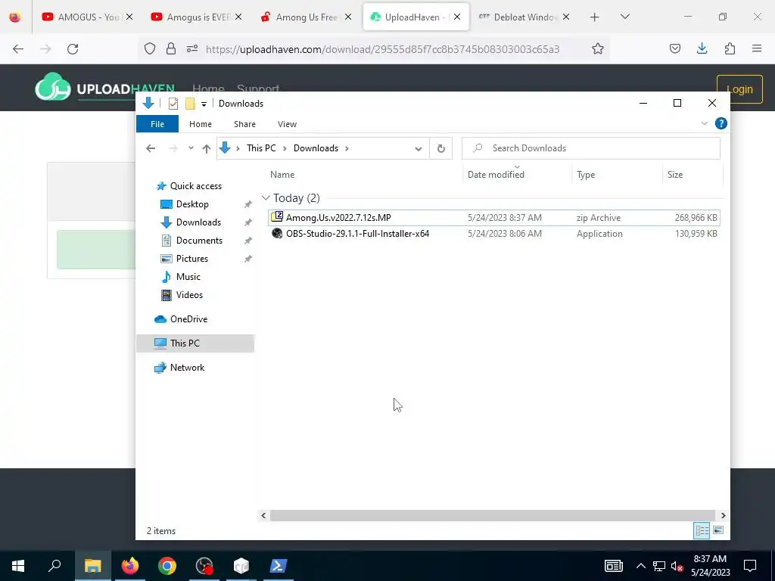Click the Search Downloads field
This screenshot has height=581, width=775.
590,148
